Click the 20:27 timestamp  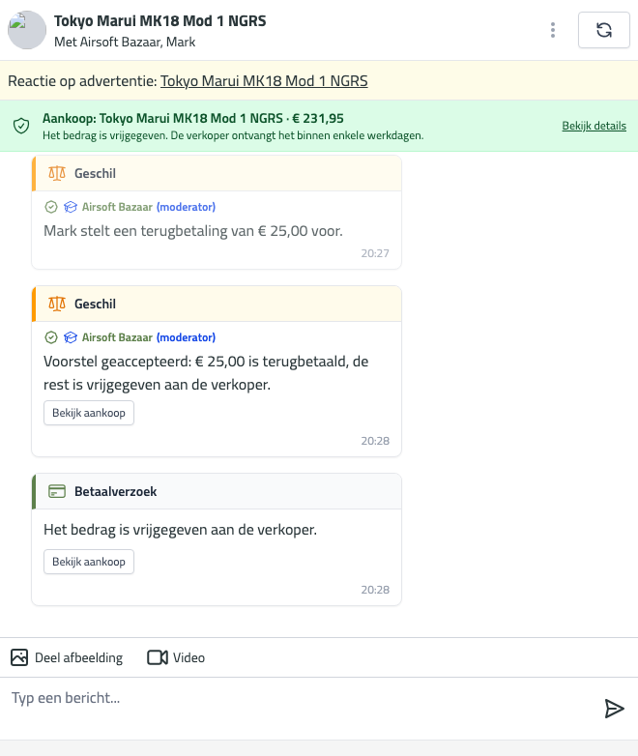pos(375,253)
